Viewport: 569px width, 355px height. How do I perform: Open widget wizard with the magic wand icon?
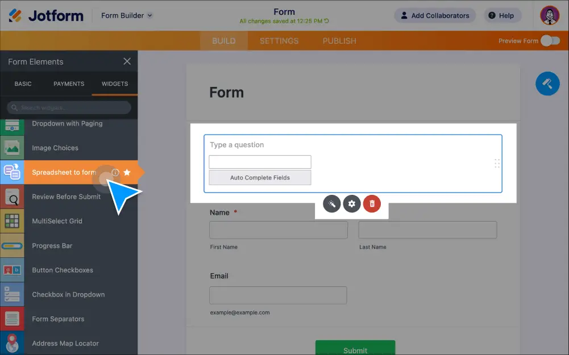pyautogui.click(x=332, y=203)
